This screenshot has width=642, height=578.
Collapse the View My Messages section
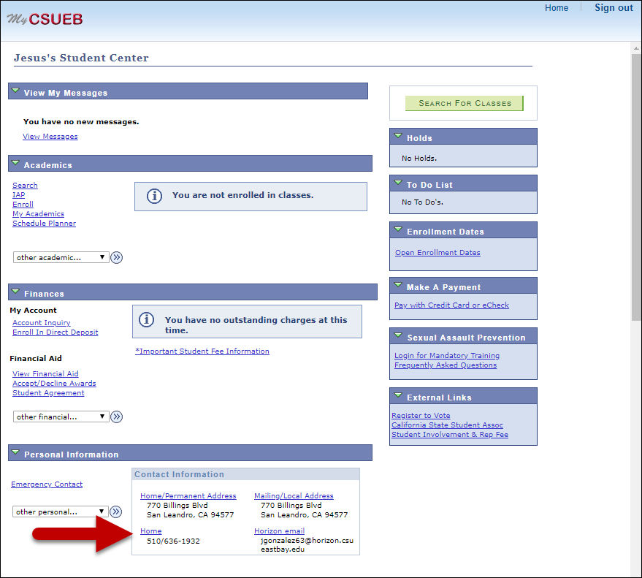(x=15, y=91)
